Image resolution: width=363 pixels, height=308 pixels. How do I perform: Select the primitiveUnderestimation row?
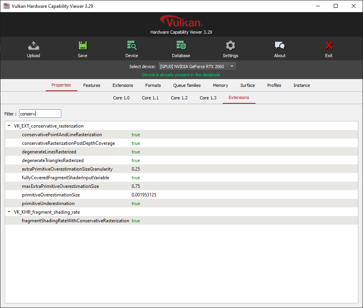pos(181,203)
